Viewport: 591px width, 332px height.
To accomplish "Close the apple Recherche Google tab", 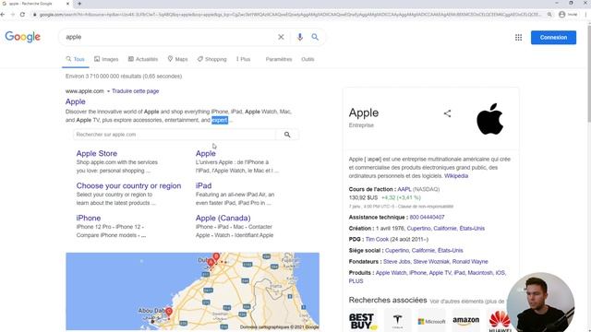I will pos(67,4).
